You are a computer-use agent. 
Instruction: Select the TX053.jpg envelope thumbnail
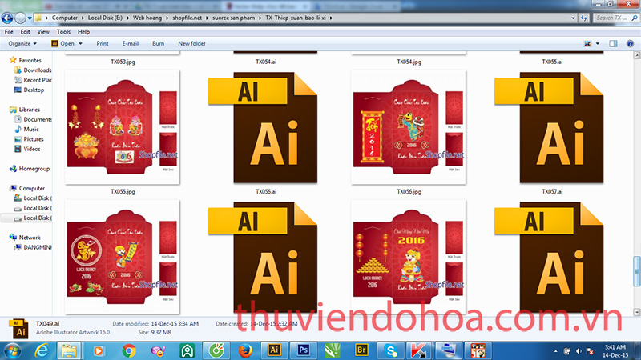[x=123, y=53]
